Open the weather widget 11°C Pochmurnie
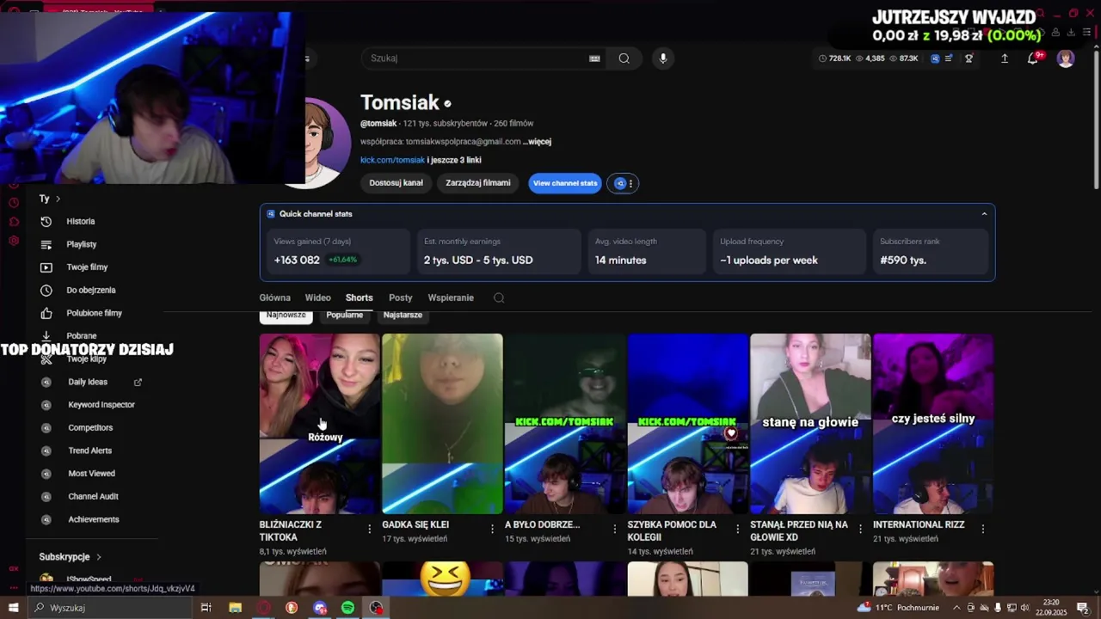Image resolution: width=1101 pixels, height=619 pixels. tap(896, 608)
